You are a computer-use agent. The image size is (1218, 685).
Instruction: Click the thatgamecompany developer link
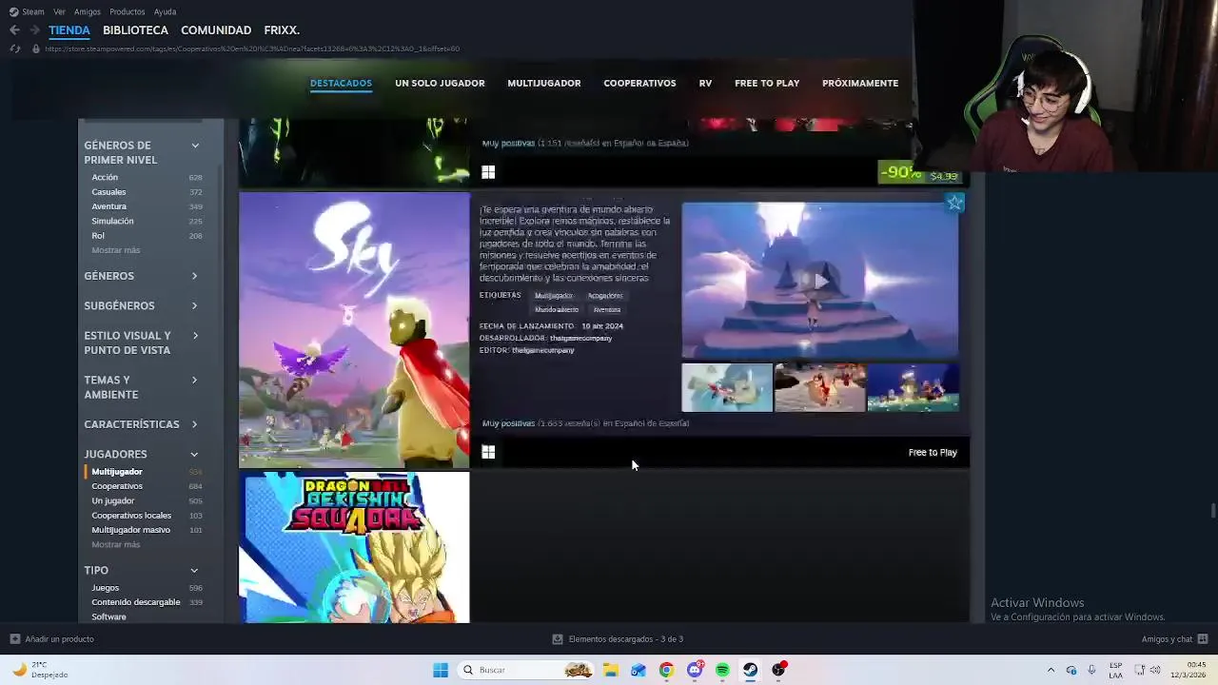[580, 338]
